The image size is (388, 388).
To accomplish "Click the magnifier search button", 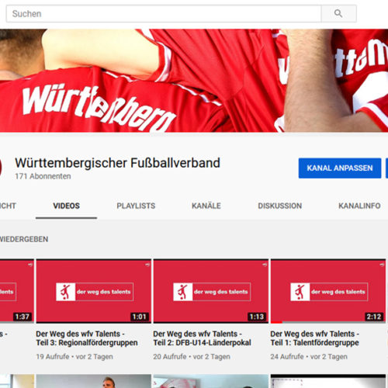I will (338, 13).
